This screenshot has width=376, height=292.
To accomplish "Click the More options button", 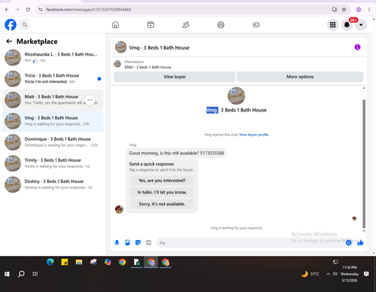I will point(300,77).
